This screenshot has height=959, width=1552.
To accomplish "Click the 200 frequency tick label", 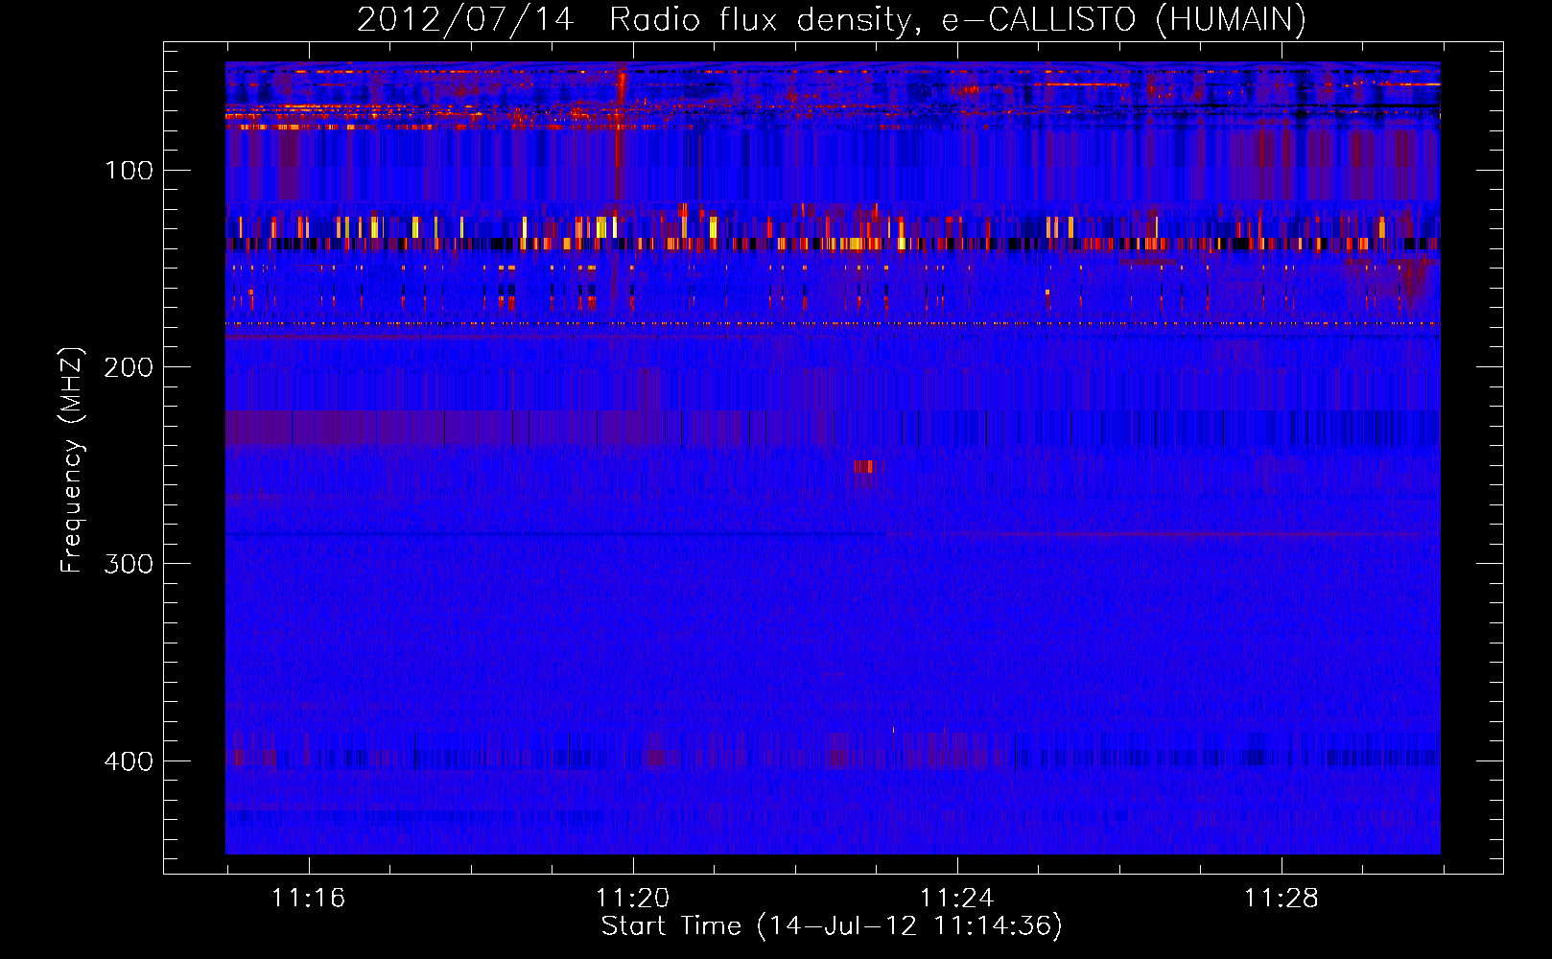I will (x=129, y=367).
